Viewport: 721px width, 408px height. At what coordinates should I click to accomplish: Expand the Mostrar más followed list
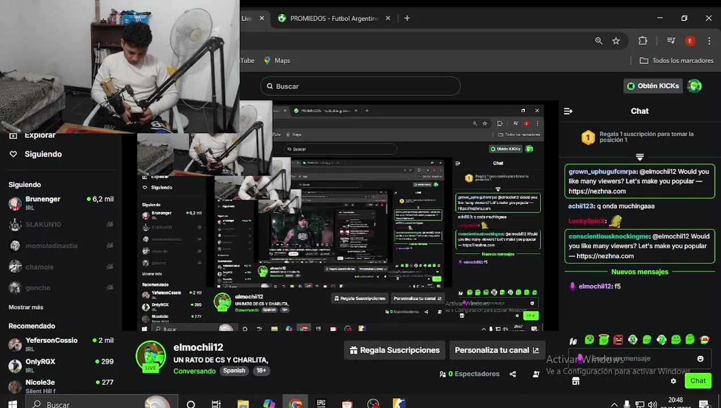26,307
